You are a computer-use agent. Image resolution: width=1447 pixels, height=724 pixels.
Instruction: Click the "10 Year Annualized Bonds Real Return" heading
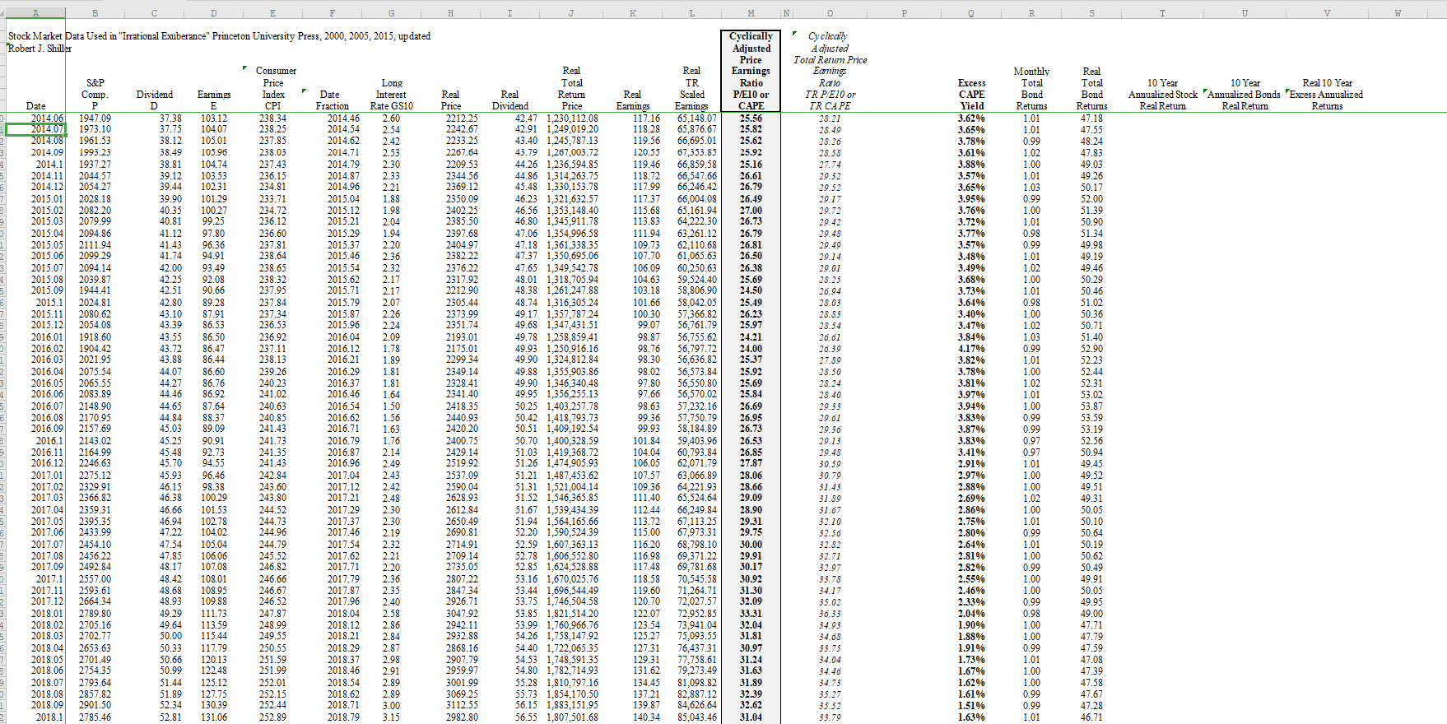tap(1245, 95)
